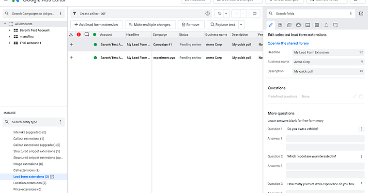The width and height of the screenshot is (368, 193).
Task: Open the column chooser icon
Action: pyautogui.click(x=254, y=14)
